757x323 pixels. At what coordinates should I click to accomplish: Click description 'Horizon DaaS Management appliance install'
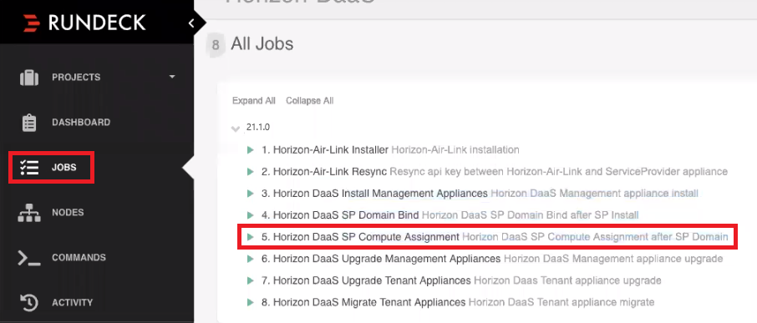tap(595, 194)
